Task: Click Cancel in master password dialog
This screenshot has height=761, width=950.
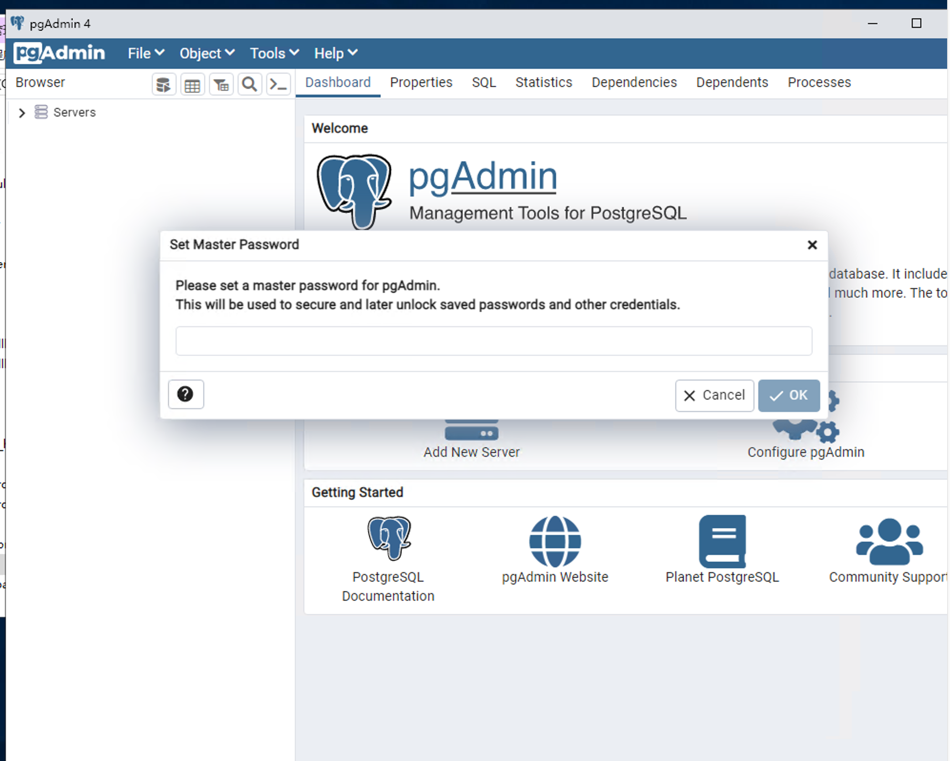Action: tap(714, 395)
